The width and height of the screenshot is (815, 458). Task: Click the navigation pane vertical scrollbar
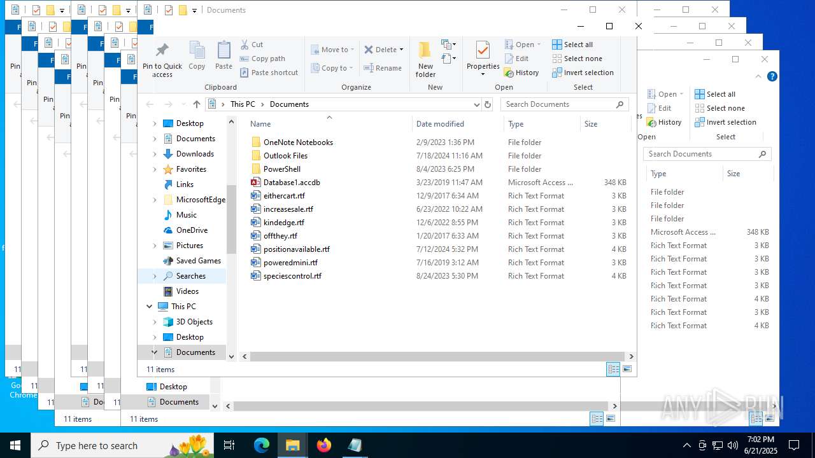tap(231, 219)
